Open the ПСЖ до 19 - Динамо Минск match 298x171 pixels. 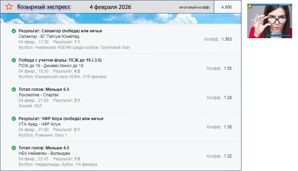coord(51,66)
